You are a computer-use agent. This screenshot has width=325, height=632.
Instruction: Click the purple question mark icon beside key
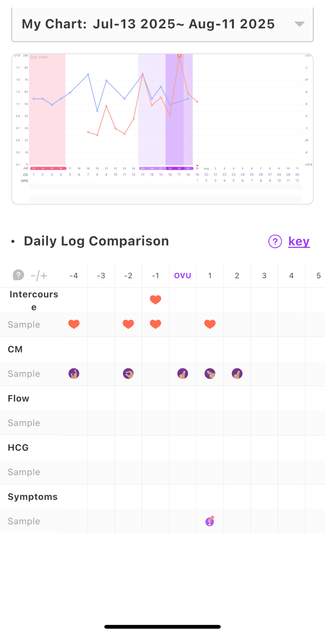275,241
